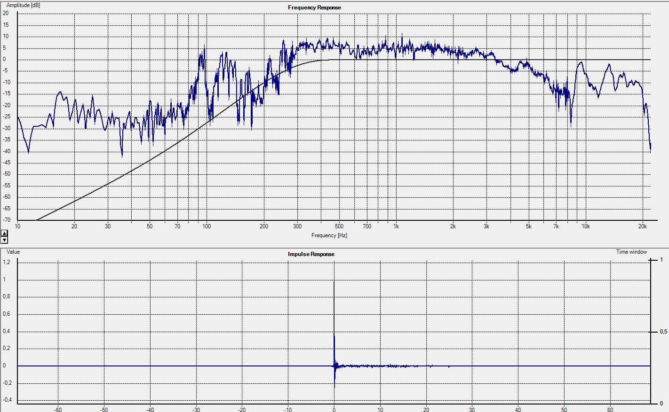Image resolution: width=669 pixels, height=412 pixels.
Task: Select the 'Frequency Response' chart title
Action: [314, 8]
